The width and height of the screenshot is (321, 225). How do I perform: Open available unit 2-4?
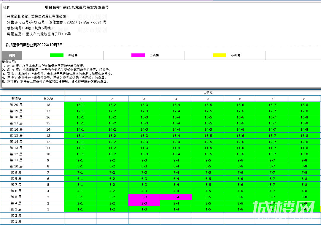click(x=176, y=203)
